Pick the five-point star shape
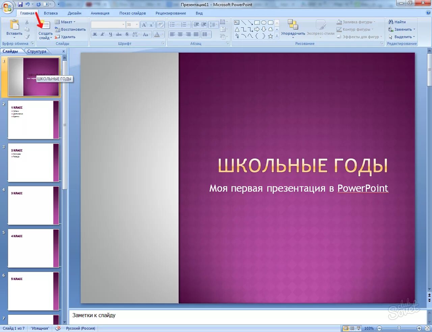This screenshot has height=332, width=432. coord(270,36)
